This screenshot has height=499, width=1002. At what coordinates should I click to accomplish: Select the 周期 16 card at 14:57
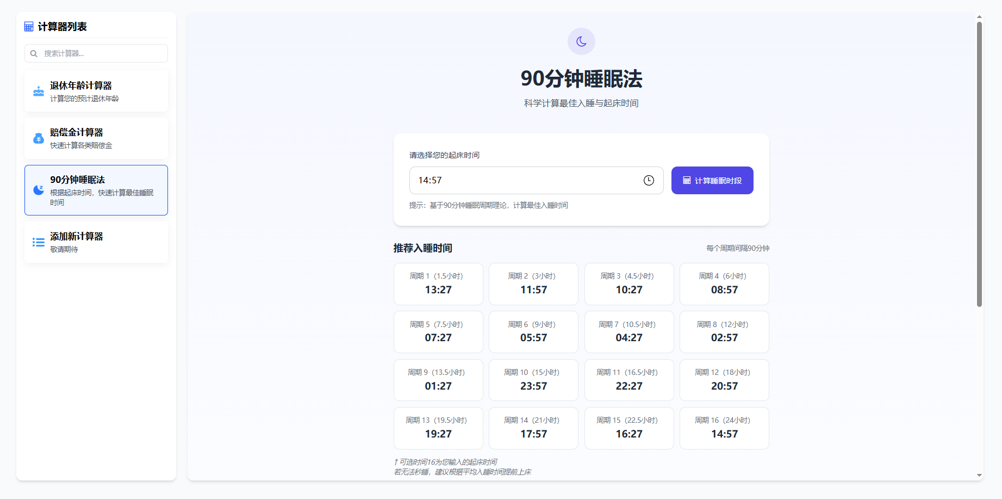(724, 428)
